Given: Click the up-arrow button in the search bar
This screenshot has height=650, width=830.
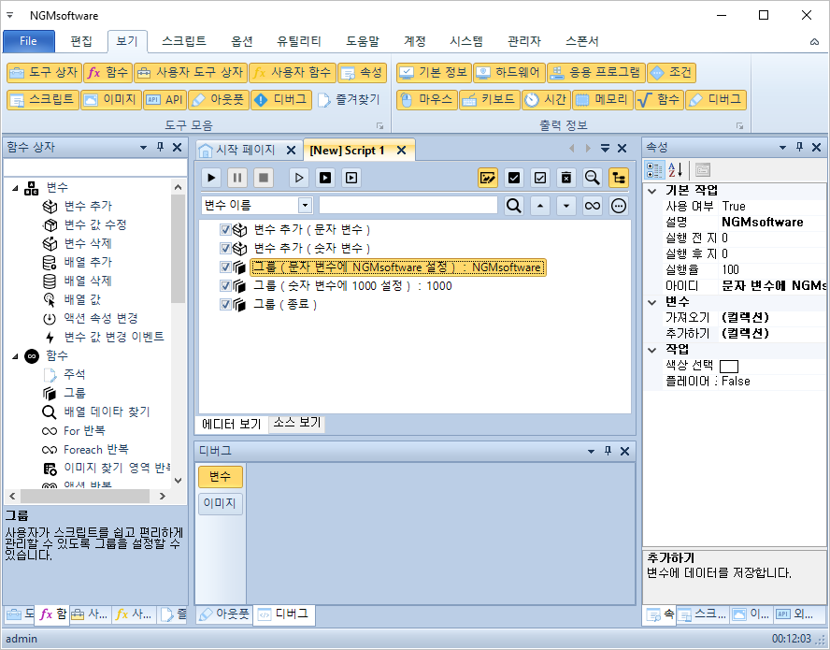Looking at the screenshot, I should [x=540, y=206].
